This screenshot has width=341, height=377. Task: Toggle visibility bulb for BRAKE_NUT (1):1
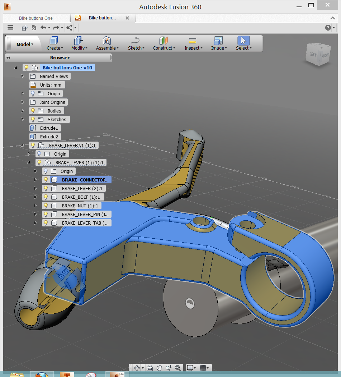(x=46, y=206)
